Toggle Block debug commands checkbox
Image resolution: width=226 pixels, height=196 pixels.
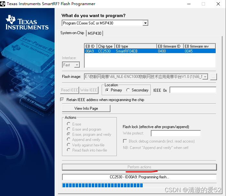pos(125,141)
